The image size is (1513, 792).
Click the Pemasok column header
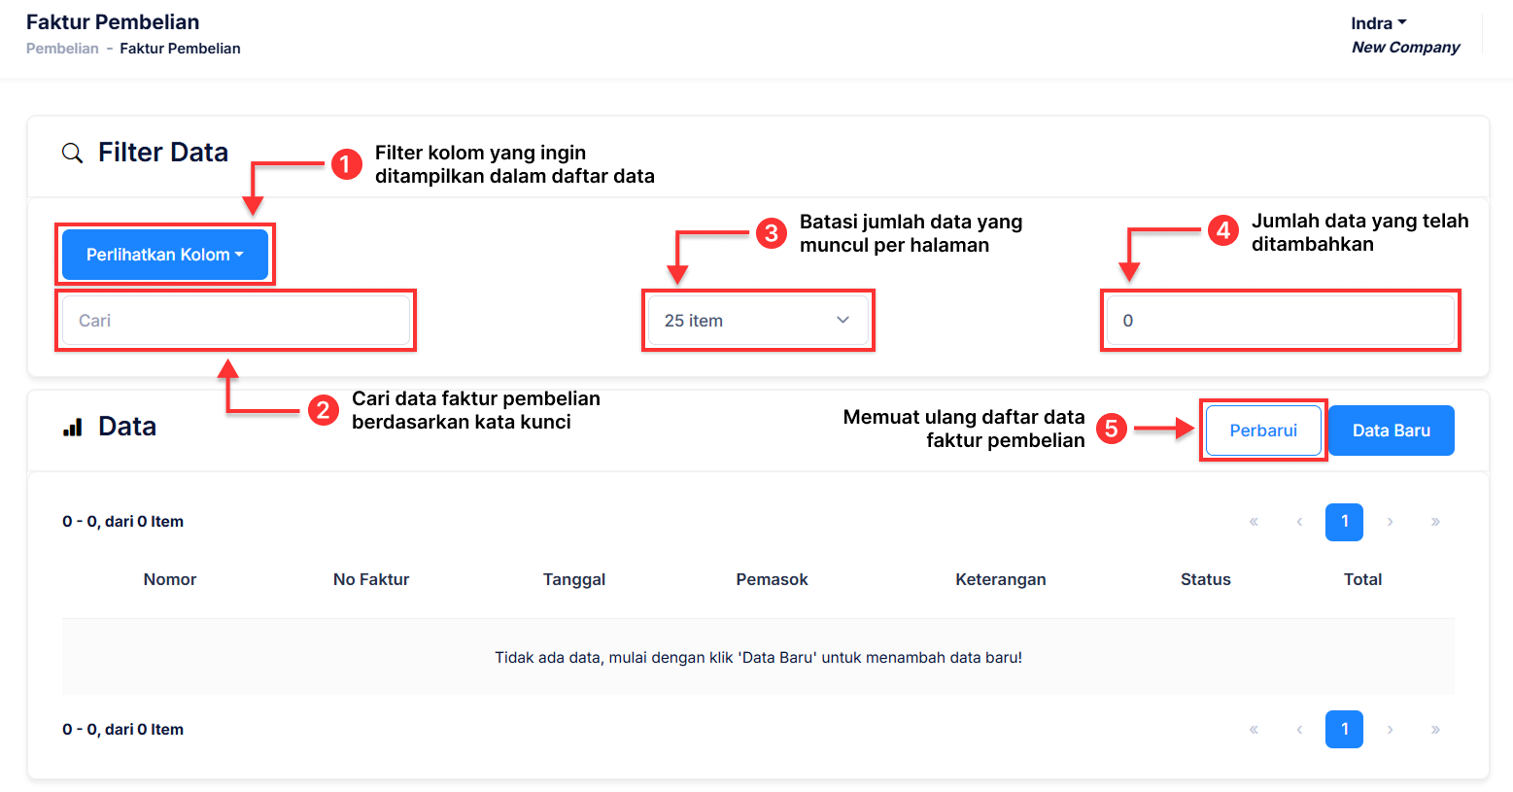point(772,579)
